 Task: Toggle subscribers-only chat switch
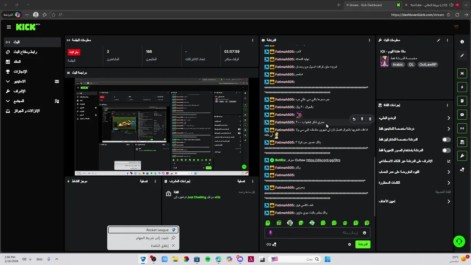(446, 139)
